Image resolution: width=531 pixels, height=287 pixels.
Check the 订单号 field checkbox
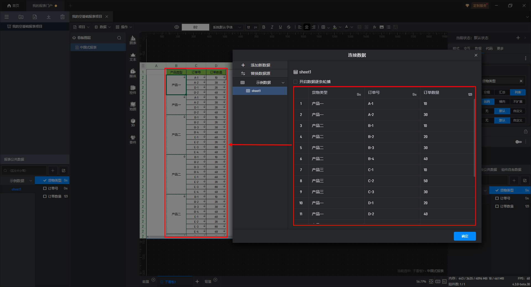(x=45, y=188)
